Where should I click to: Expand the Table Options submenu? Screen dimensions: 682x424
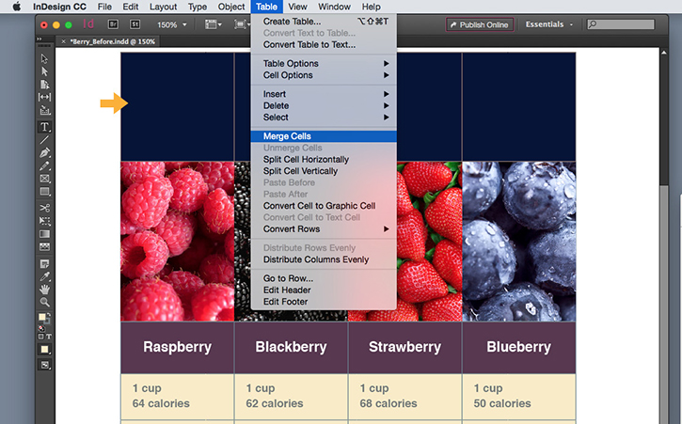point(324,64)
